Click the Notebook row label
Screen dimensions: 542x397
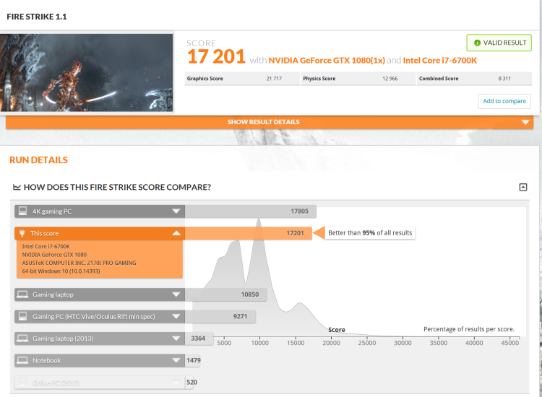click(x=46, y=361)
